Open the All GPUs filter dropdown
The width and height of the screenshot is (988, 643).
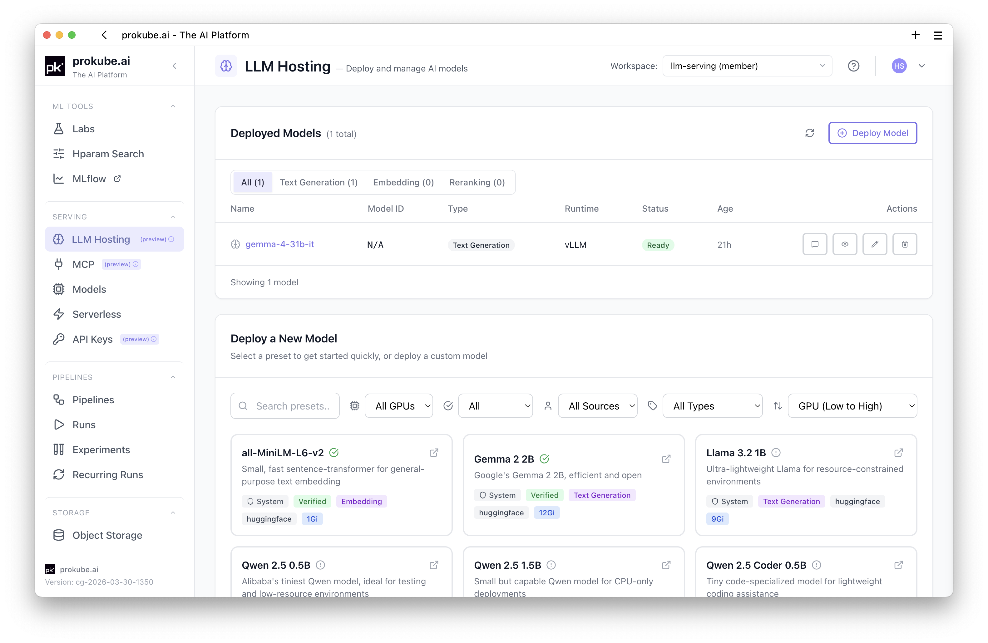coord(398,406)
